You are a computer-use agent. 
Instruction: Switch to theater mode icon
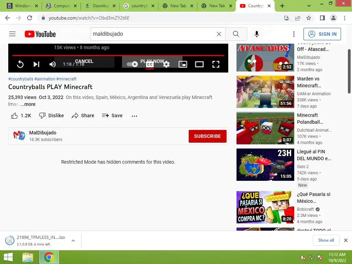[x=199, y=64]
